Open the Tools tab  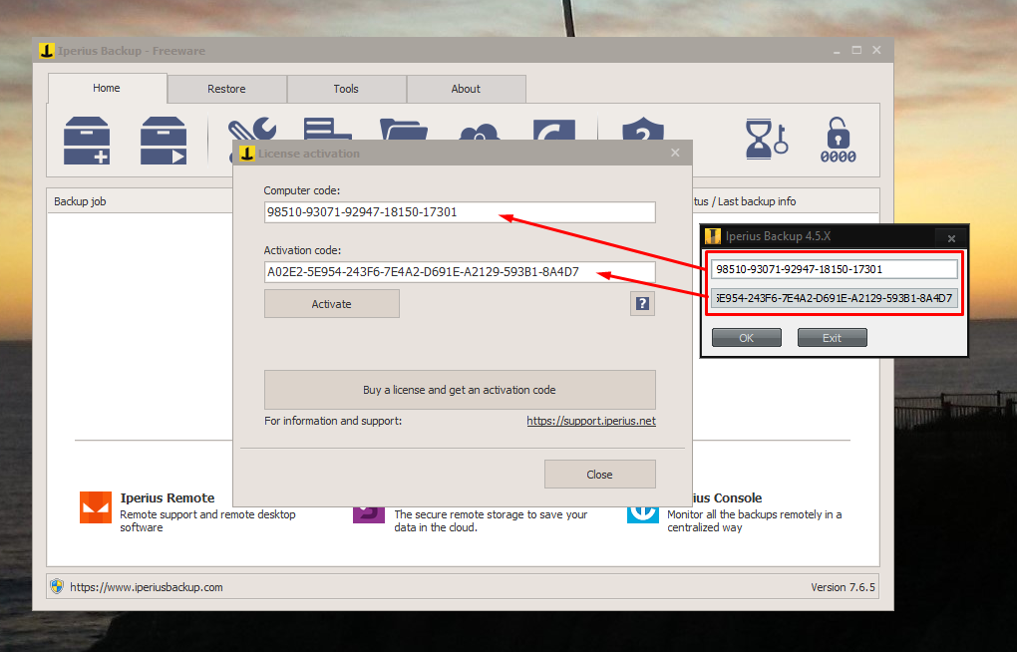[346, 89]
